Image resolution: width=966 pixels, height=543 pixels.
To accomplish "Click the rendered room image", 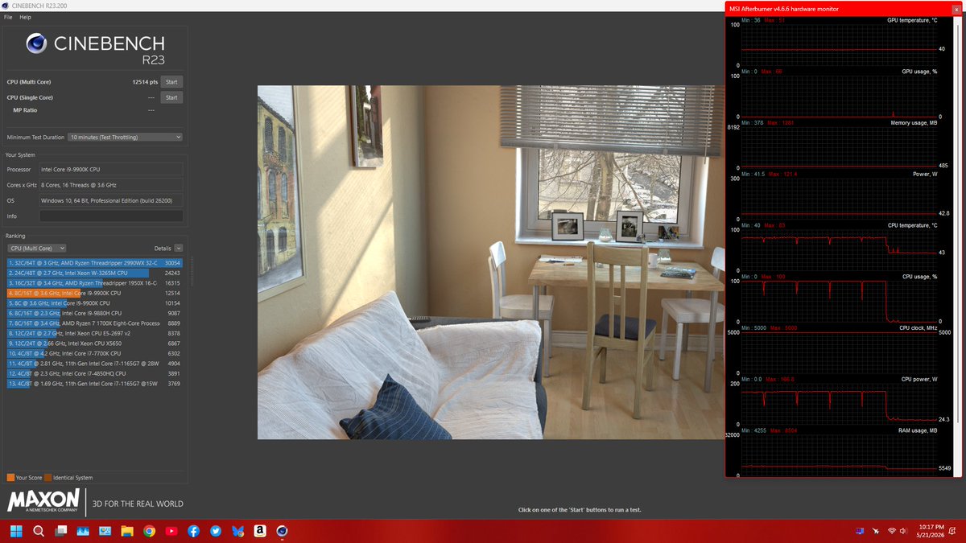I will point(491,262).
